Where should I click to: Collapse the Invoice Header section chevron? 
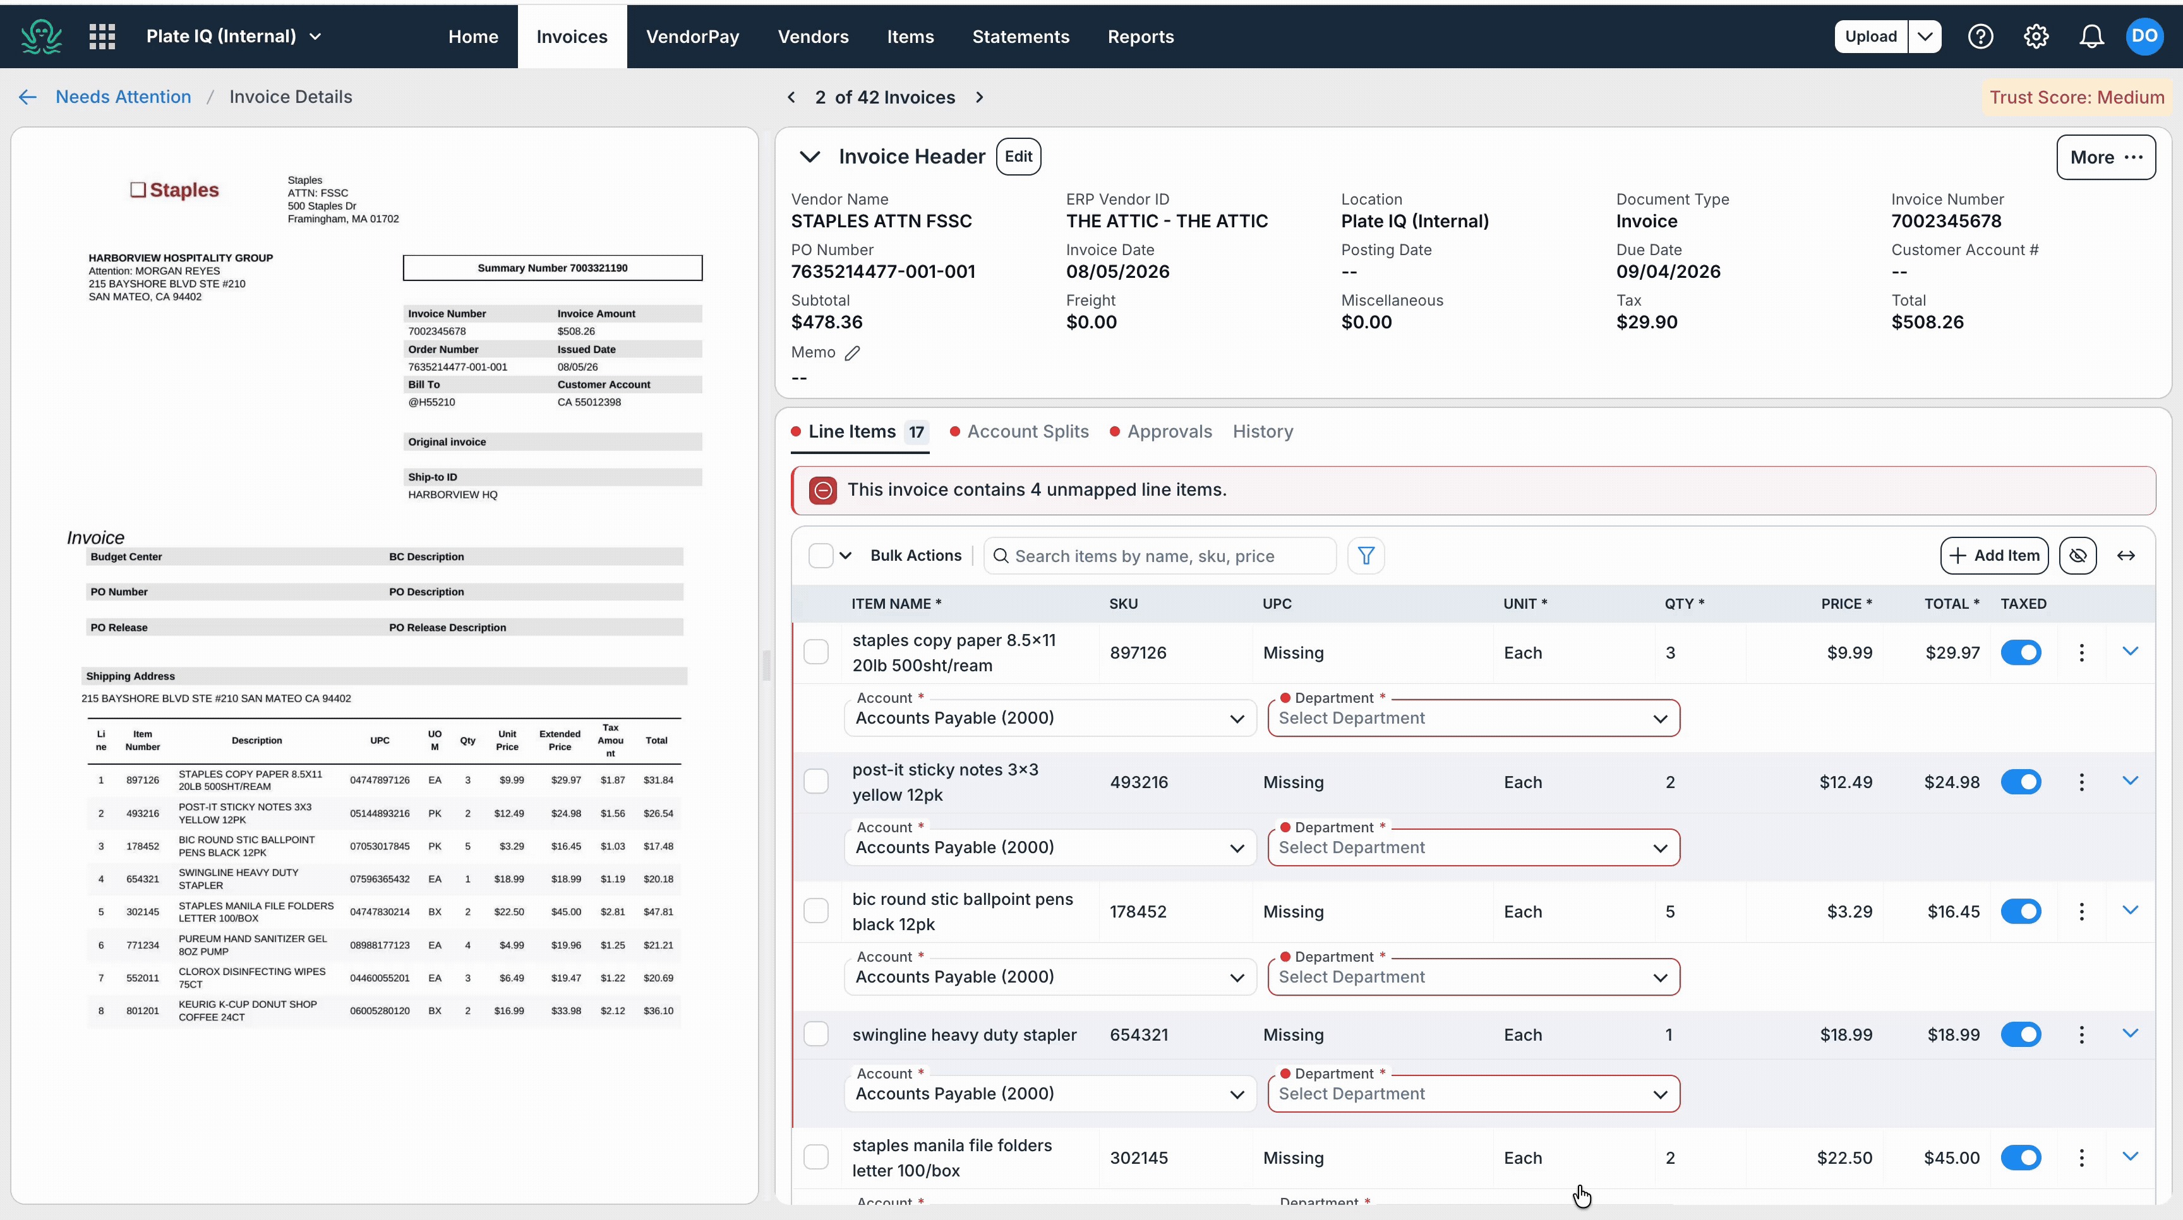click(809, 157)
